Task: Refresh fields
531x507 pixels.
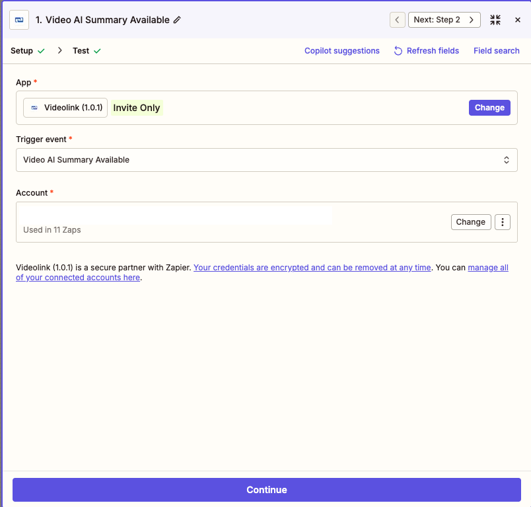Action: coord(426,51)
